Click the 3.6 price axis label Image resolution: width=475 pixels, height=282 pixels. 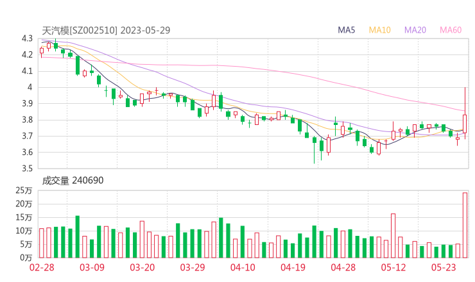27,152
